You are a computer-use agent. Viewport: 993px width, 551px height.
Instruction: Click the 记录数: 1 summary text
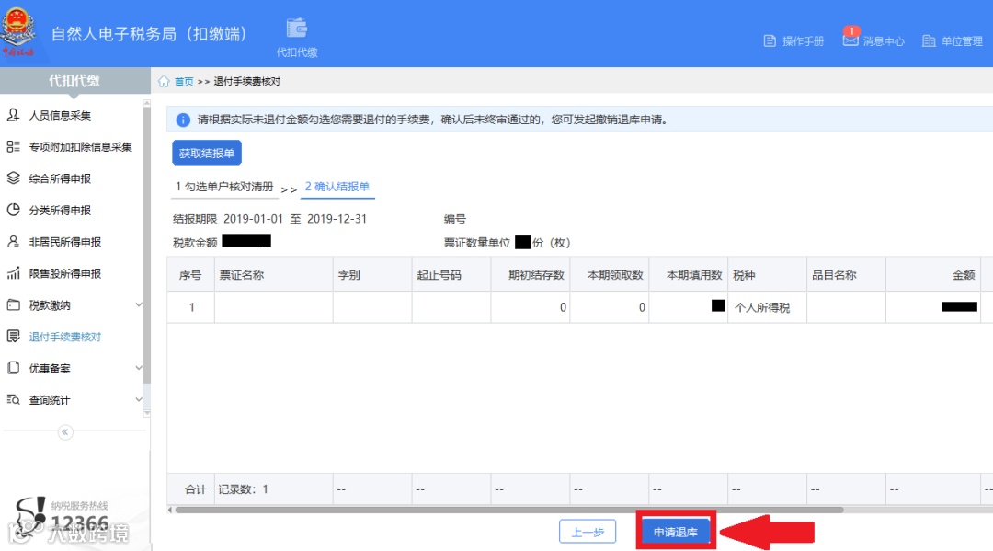pos(243,489)
